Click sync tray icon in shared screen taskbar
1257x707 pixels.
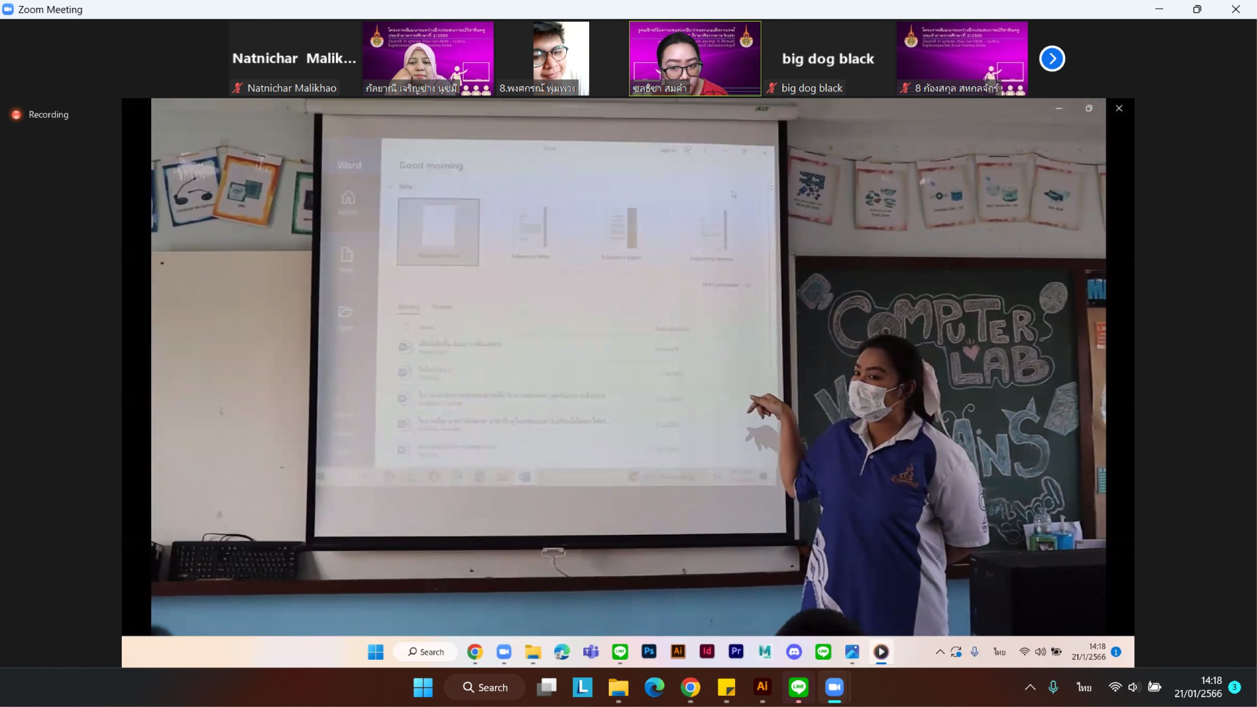pos(956,652)
